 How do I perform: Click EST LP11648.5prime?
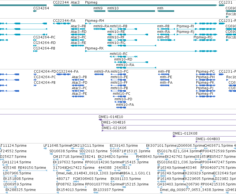[x=57, y=146]
